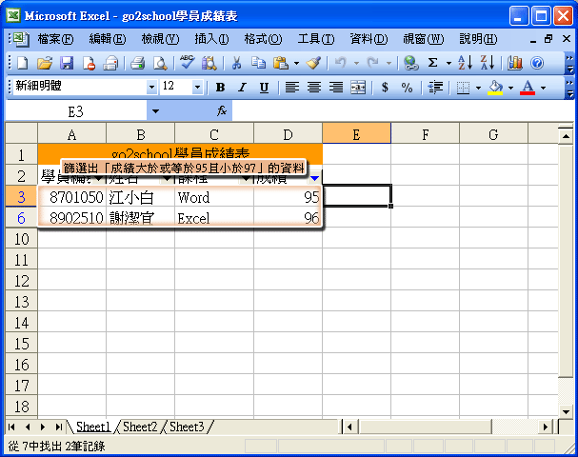The image size is (578, 457).
Task: Click the Print Preview icon
Action: 159,63
